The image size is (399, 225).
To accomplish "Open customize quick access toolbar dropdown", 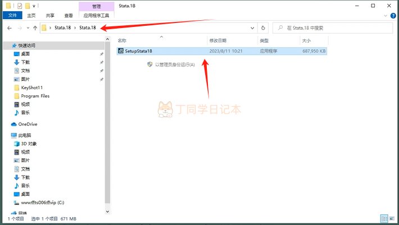I will 34,6.
